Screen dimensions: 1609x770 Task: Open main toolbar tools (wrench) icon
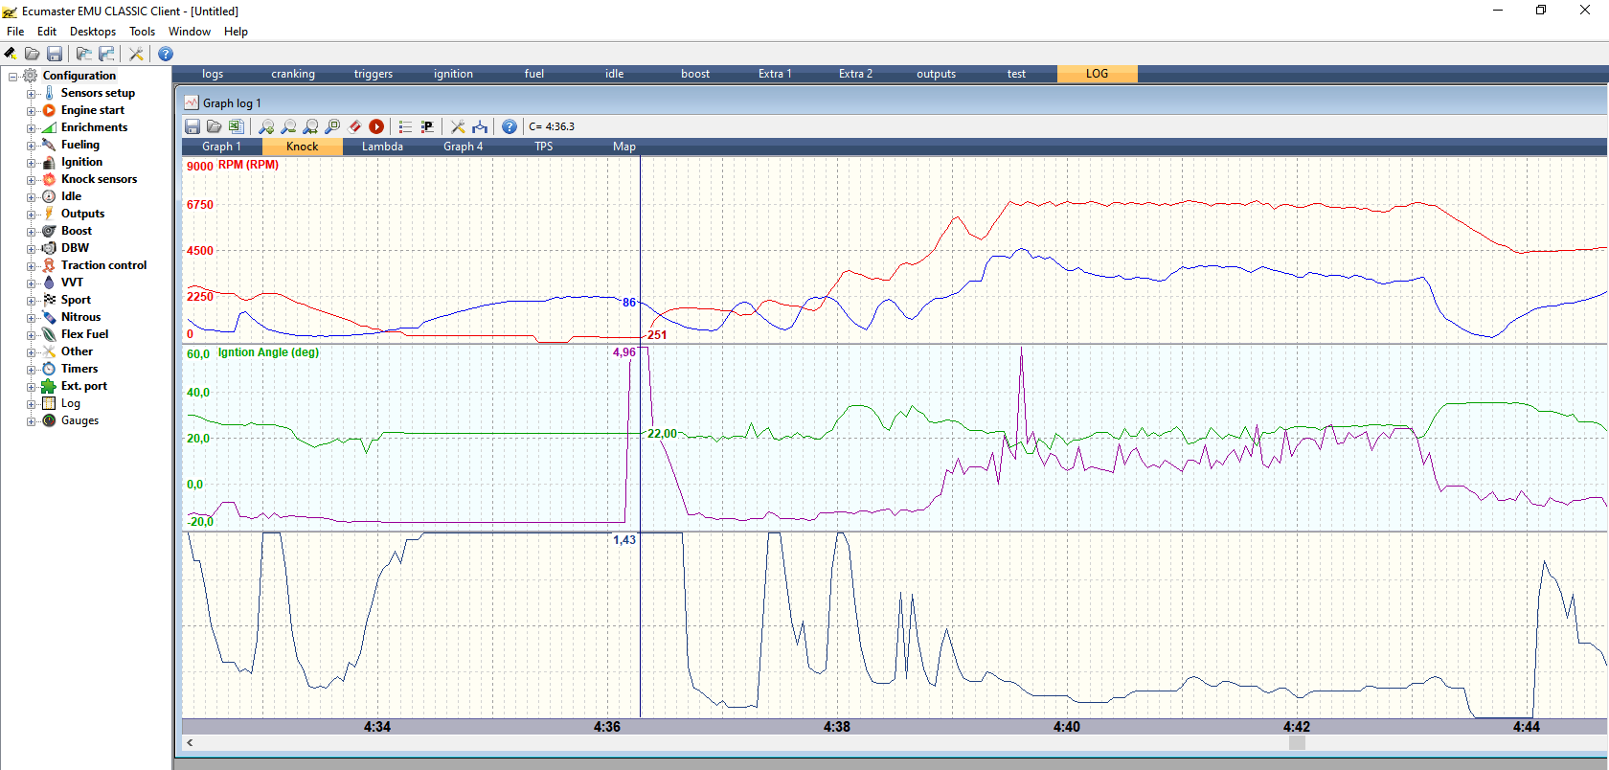(x=136, y=54)
